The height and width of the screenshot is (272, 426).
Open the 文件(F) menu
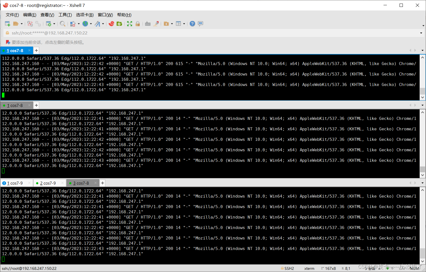[x=12, y=15]
